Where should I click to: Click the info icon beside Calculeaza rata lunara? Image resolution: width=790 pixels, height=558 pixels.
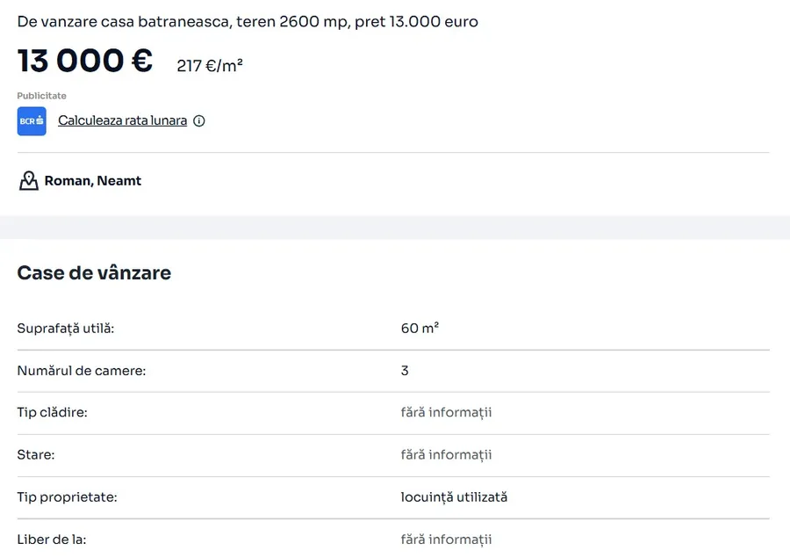click(199, 121)
